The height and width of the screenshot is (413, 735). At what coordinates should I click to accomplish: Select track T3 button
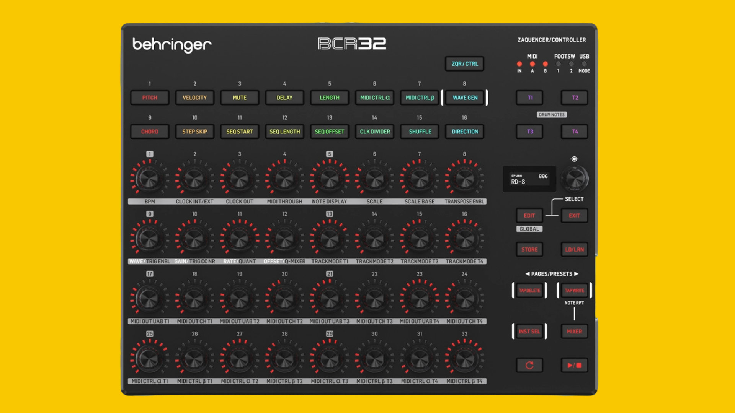[x=529, y=132]
